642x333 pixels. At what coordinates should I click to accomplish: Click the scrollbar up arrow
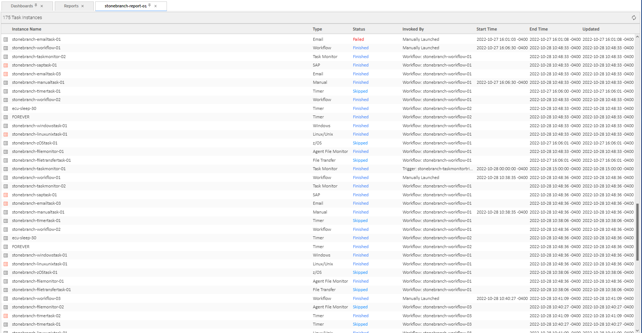point(638,37)
